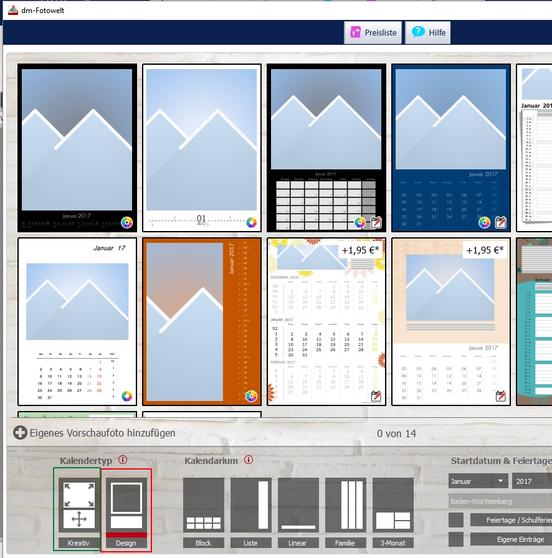Click calendar-edit icon on beige Januar 2017 design

tap(501, 396)
